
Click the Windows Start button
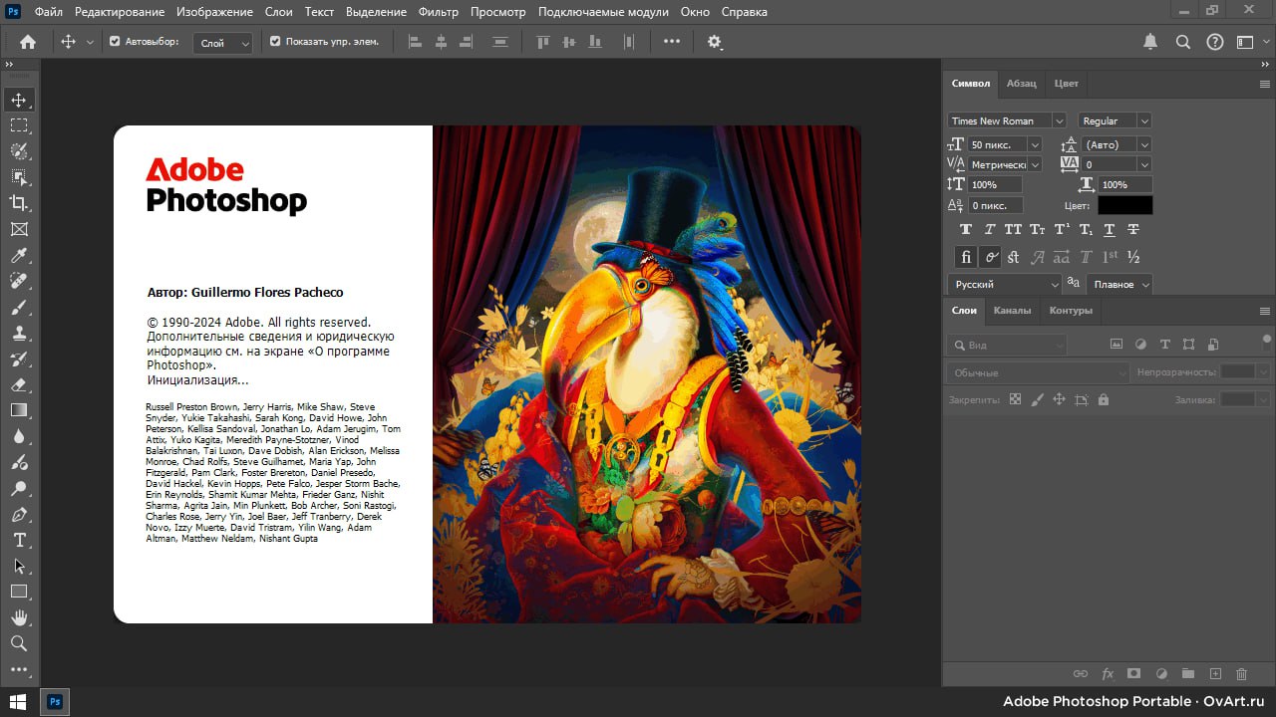click(19, 702)
